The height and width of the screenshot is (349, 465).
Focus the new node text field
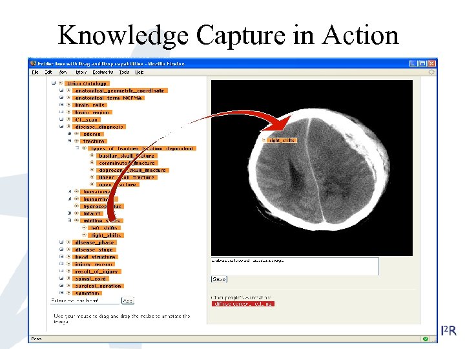85,301
